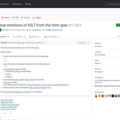Open the /dom.html preview link
Viewport: 120px width, 120px height.
click(4, 100)
